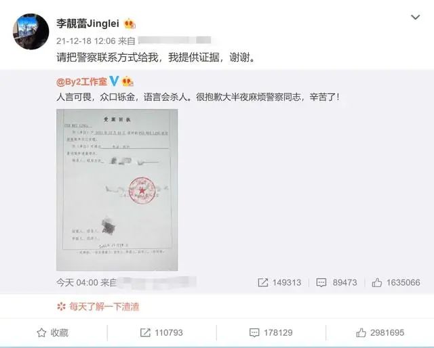
Task: Click the quoted post text about 人言可畏
Action: point(198,97)
